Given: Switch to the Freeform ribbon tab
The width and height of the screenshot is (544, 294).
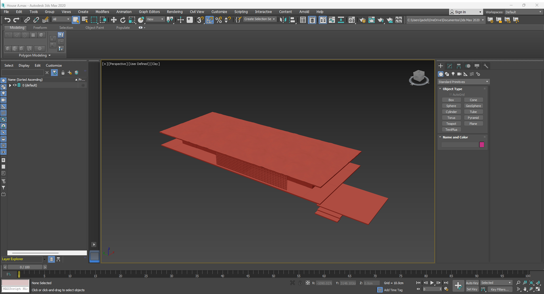Looking at the screenshot, I should click(40, 27).
